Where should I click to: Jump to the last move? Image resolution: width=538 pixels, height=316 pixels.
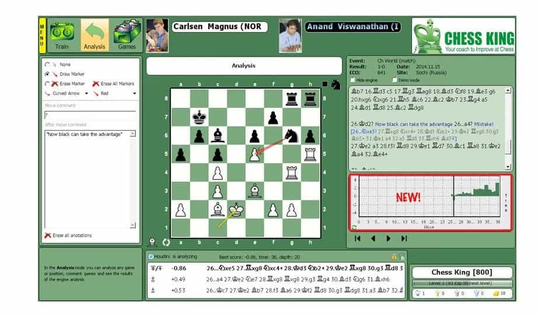point(404,238)
